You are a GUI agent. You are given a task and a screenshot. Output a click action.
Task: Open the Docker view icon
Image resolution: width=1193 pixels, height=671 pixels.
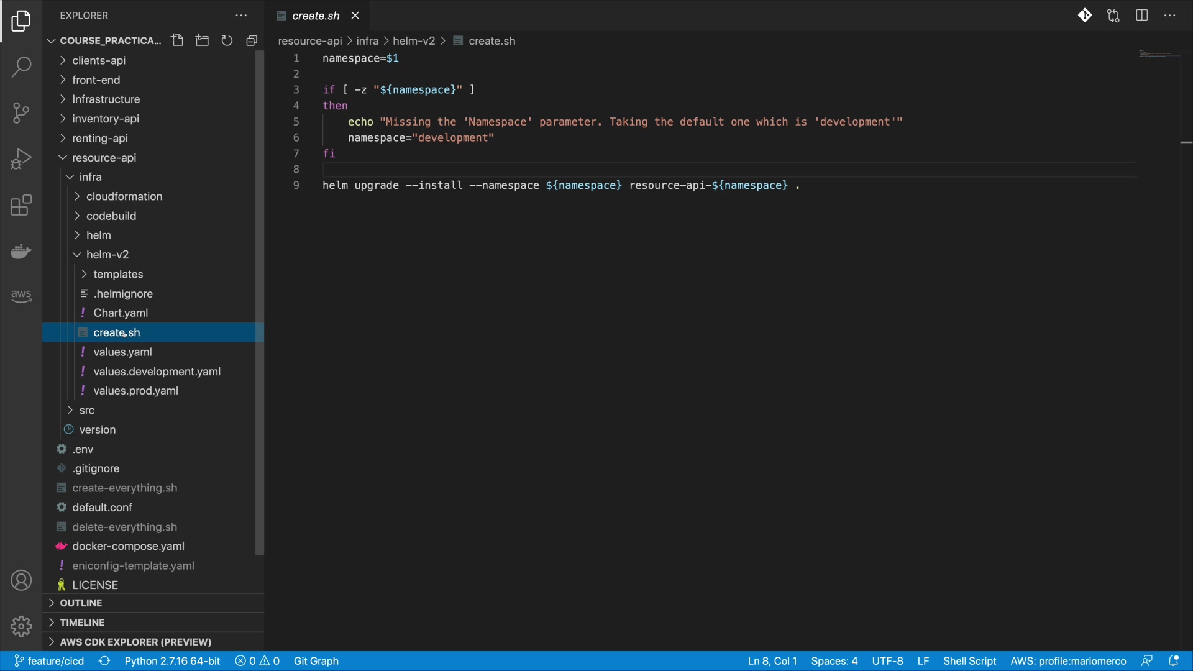tap(21, 251)
